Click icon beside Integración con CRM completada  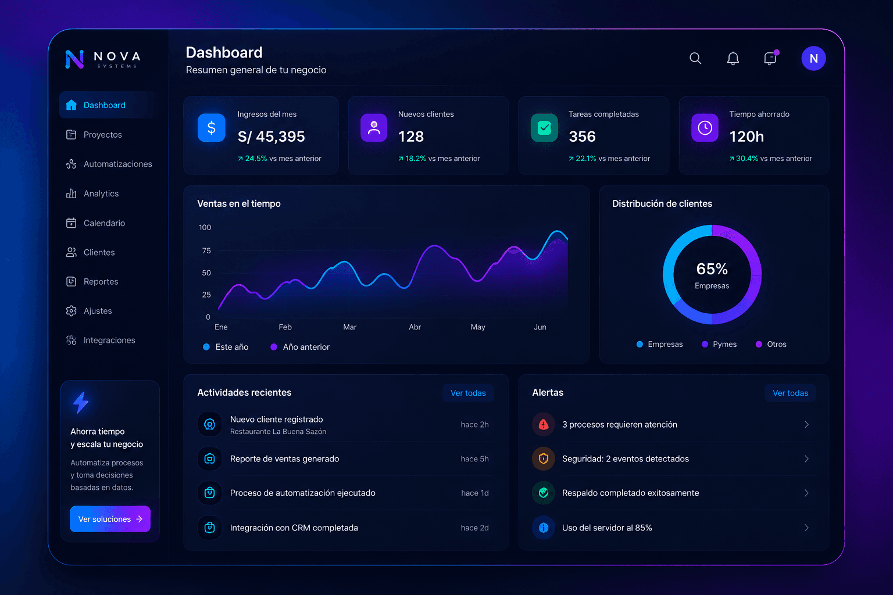[210, 528]
